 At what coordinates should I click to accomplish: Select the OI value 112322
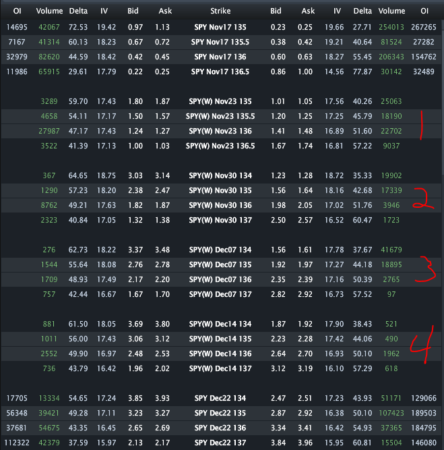tap(17, 443)
